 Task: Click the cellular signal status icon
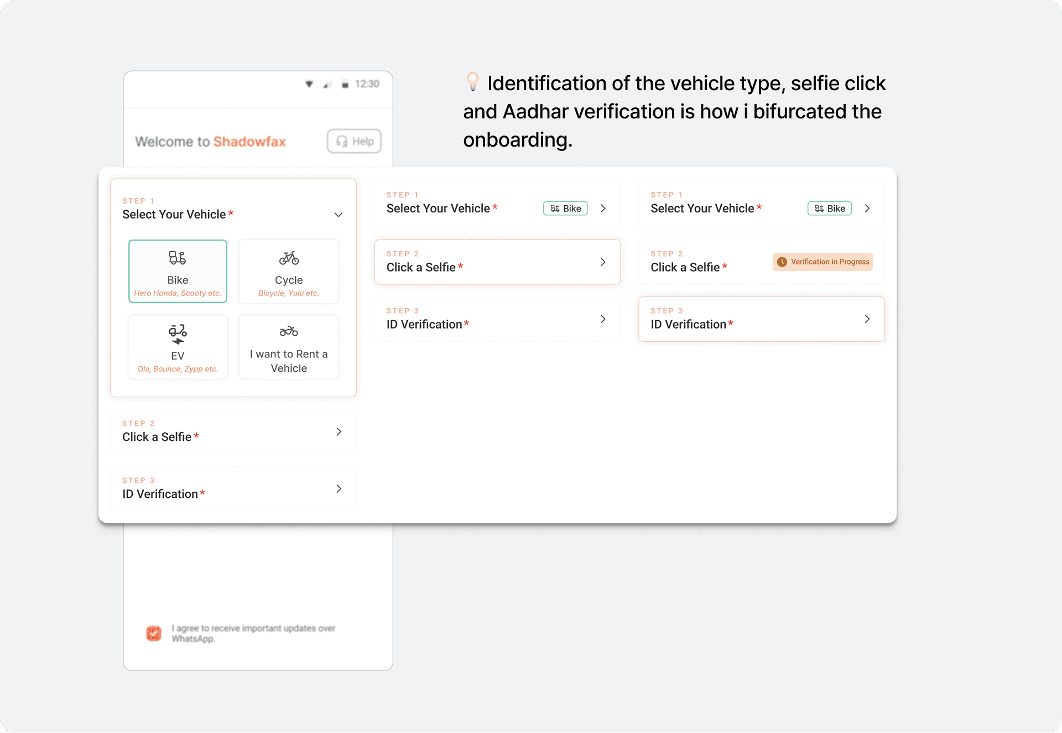327,84
